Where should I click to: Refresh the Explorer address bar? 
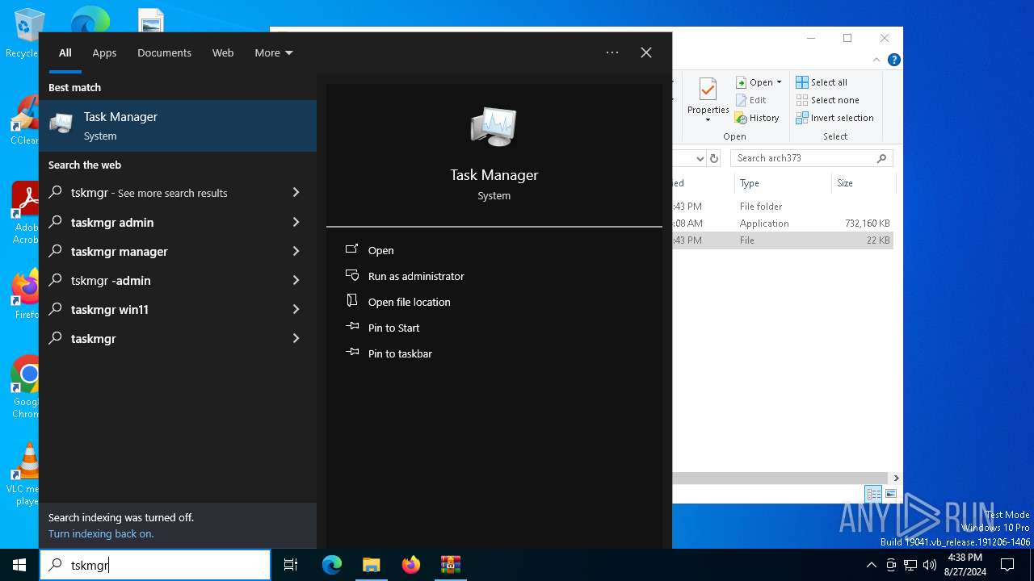714,159
